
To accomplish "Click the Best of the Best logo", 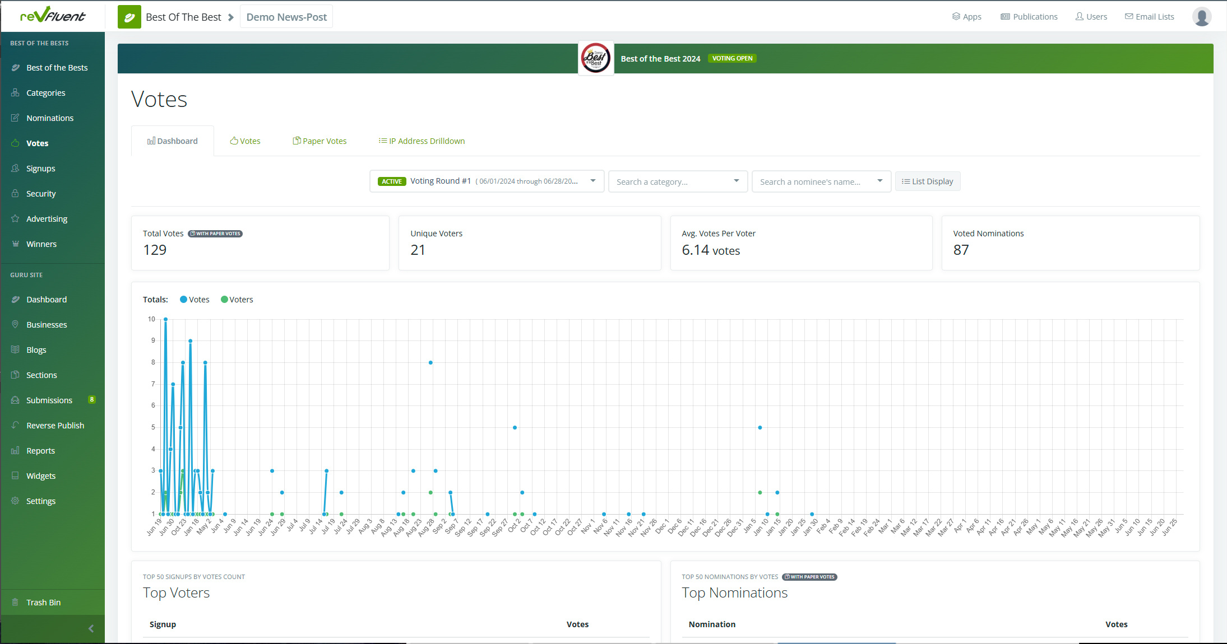I will pyautogui.click(x=595, y=58).
